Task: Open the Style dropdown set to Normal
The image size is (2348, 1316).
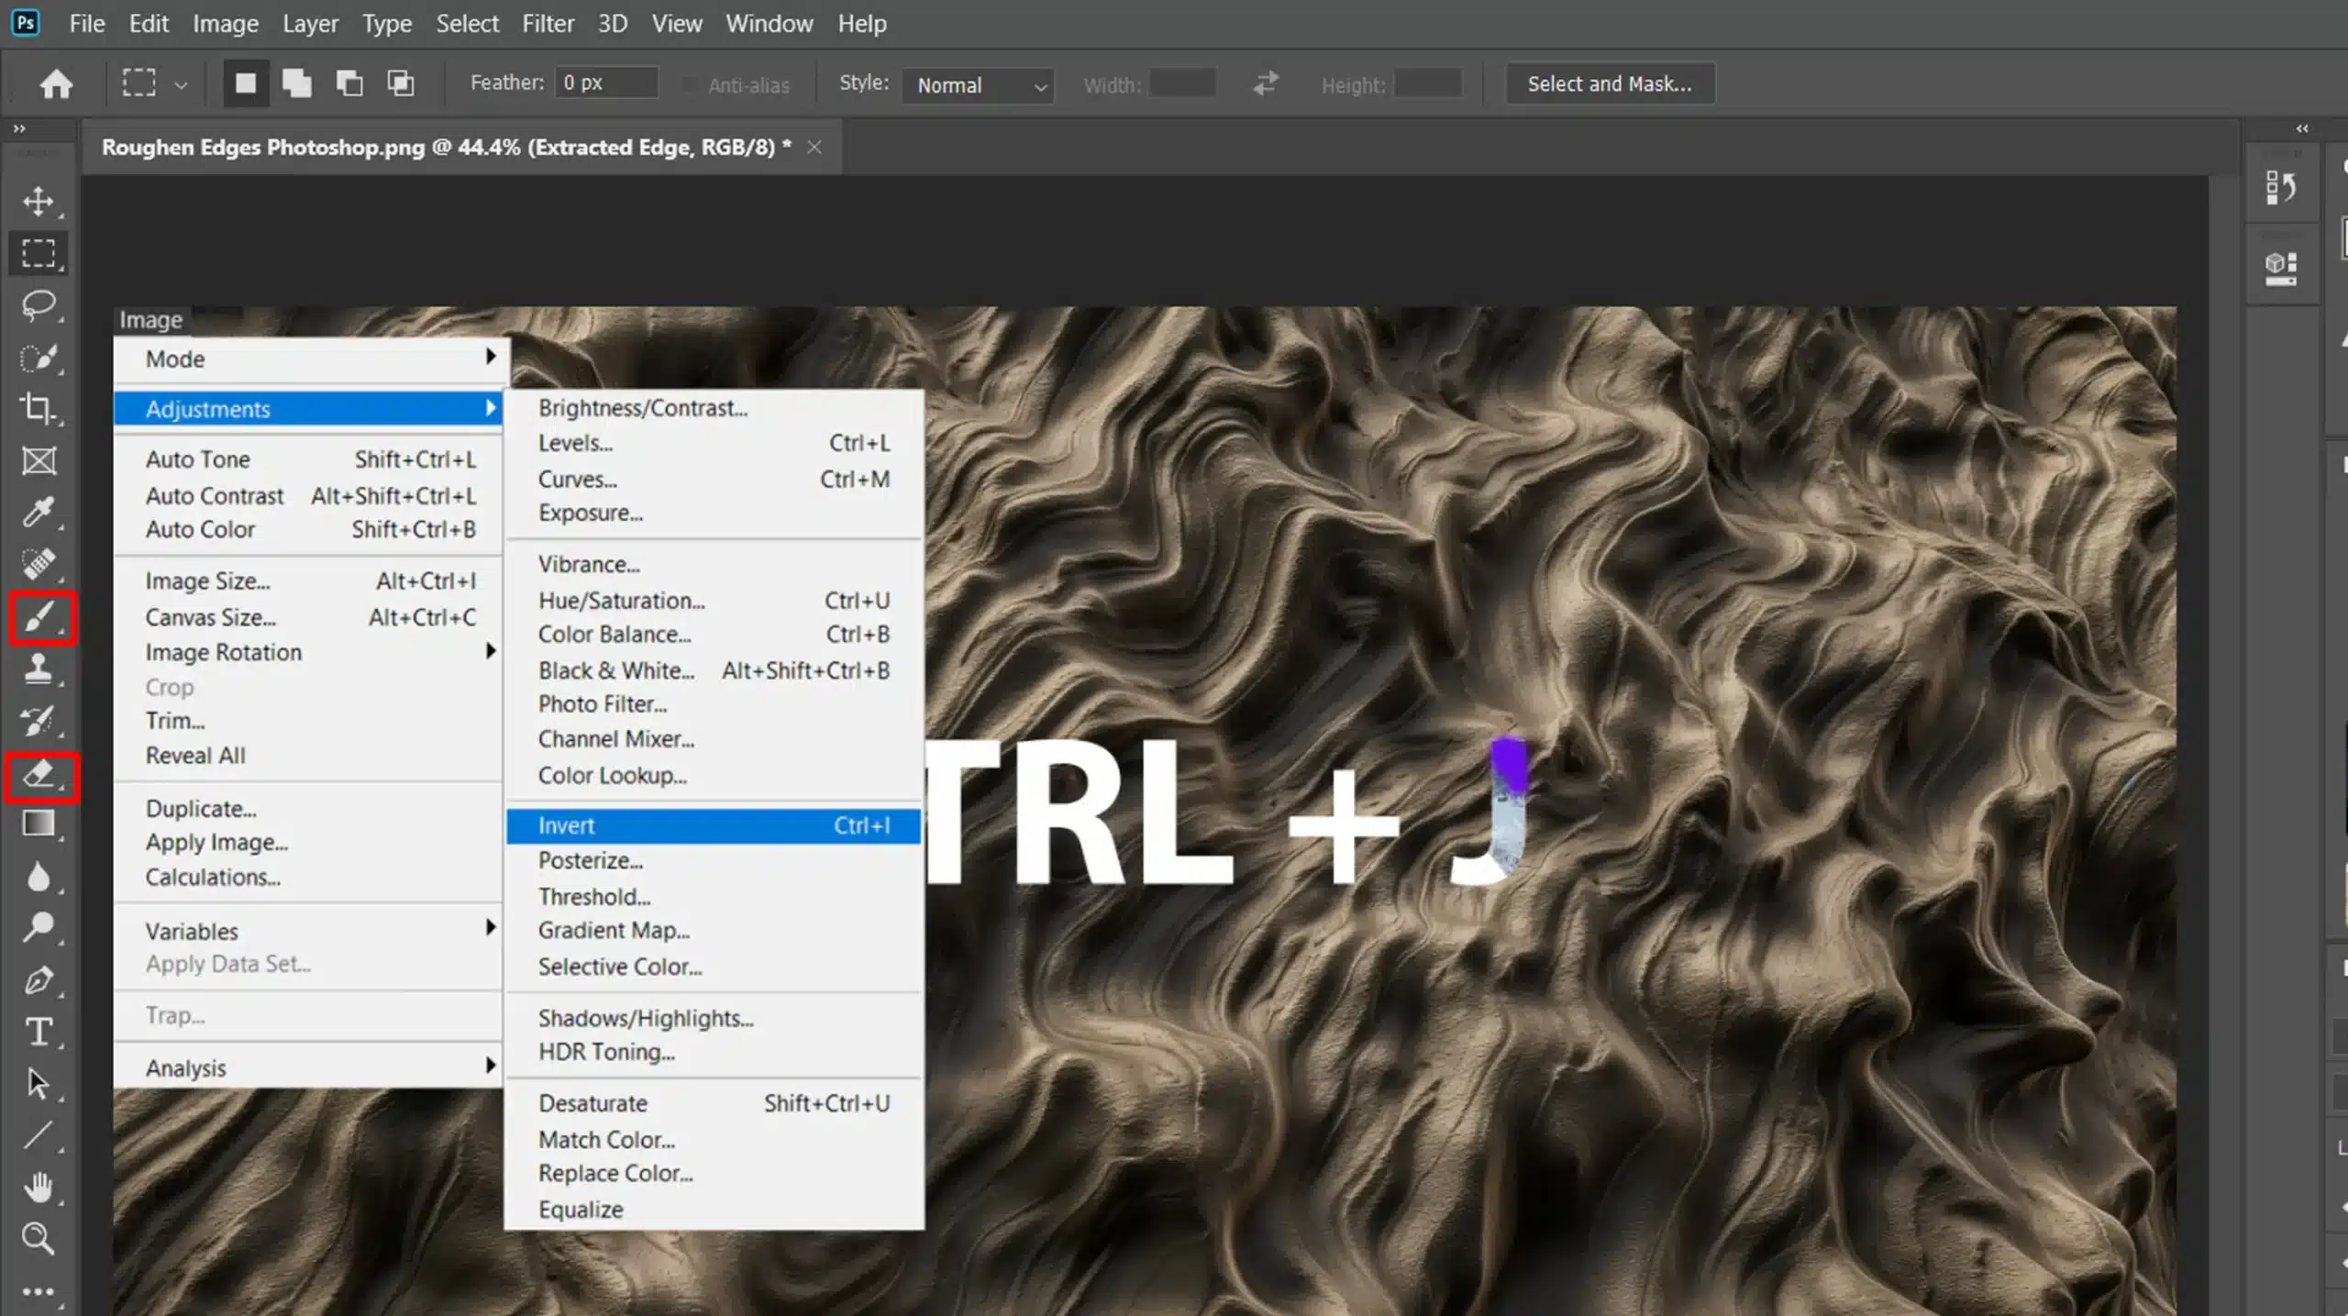Action: tap(978, 85)
